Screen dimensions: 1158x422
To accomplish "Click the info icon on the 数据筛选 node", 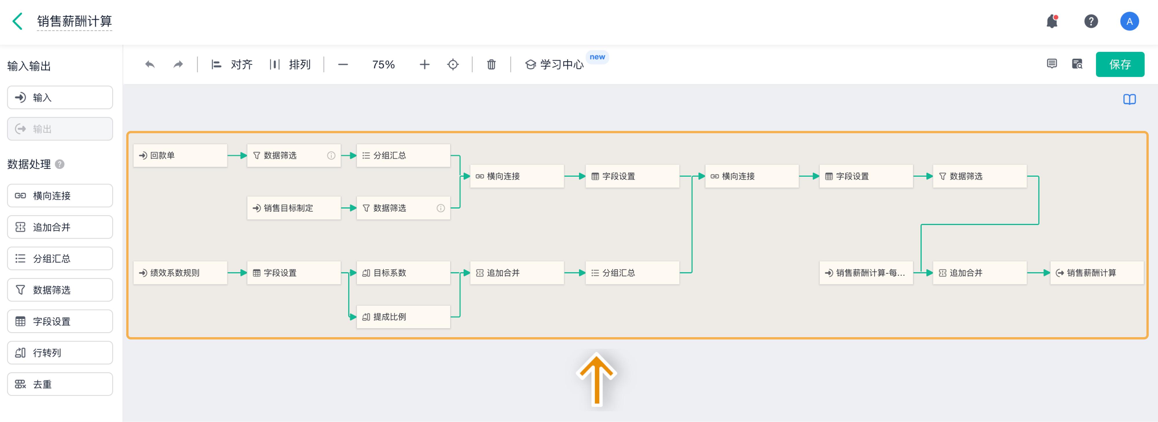I will tap(331, 156).
